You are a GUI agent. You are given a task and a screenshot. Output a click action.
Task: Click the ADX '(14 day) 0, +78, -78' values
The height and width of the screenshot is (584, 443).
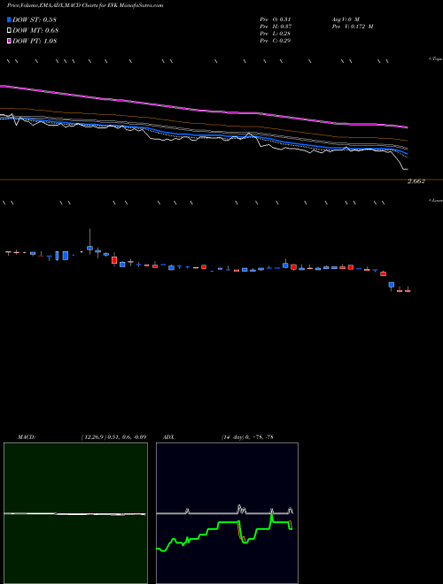(247, 437)
